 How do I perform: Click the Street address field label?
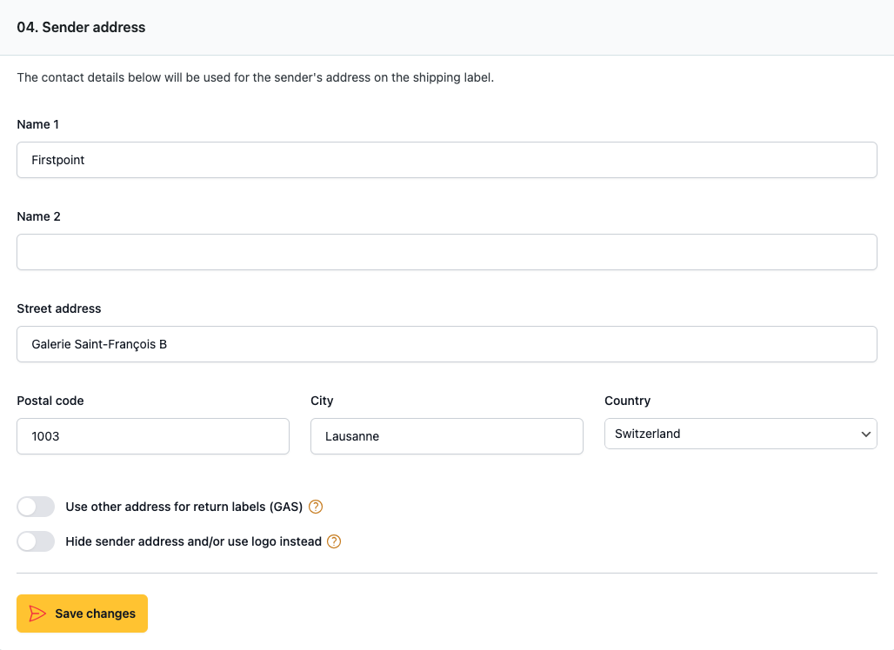coord(59,308)
